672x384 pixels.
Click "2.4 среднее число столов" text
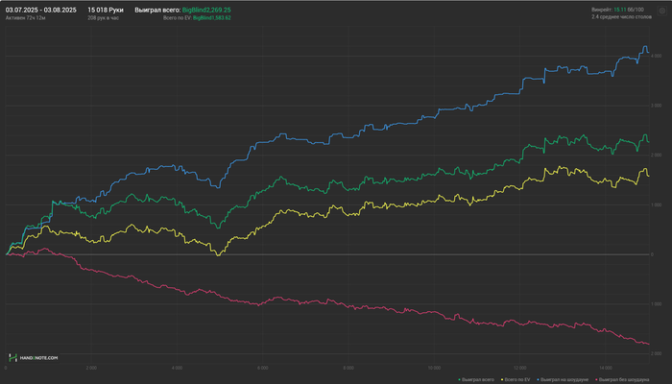(621, 17)
